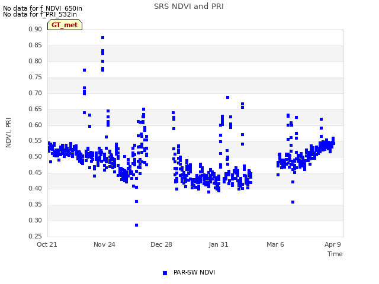Click the Jan 31 x-axis tick label
Image resolution: width=379 pixels, height=284 pixels.
219,244
